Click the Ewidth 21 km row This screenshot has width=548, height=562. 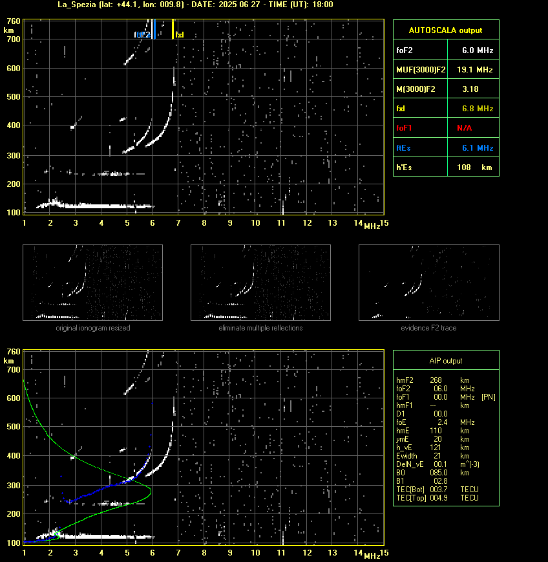tap(433, 456)
